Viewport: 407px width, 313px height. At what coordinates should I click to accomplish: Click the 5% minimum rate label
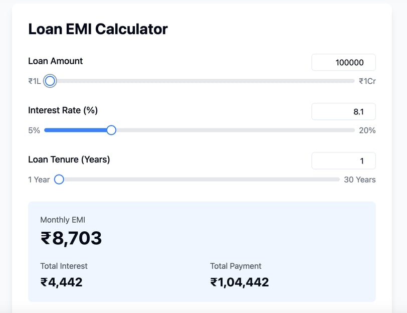(34, 130)
